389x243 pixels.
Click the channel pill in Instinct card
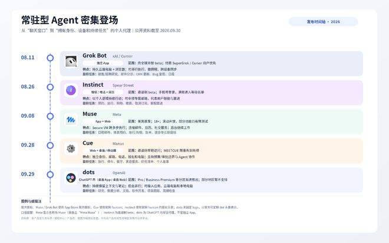click(103, 92)
